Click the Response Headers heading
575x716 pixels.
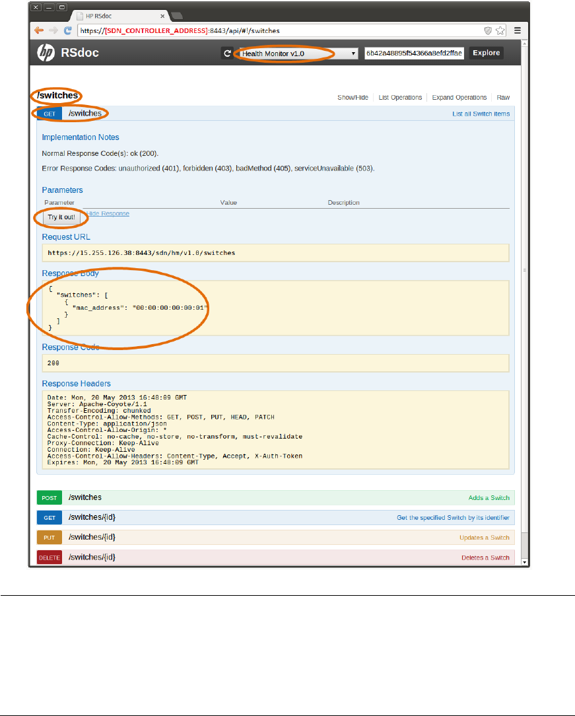(x=76, y=384)
